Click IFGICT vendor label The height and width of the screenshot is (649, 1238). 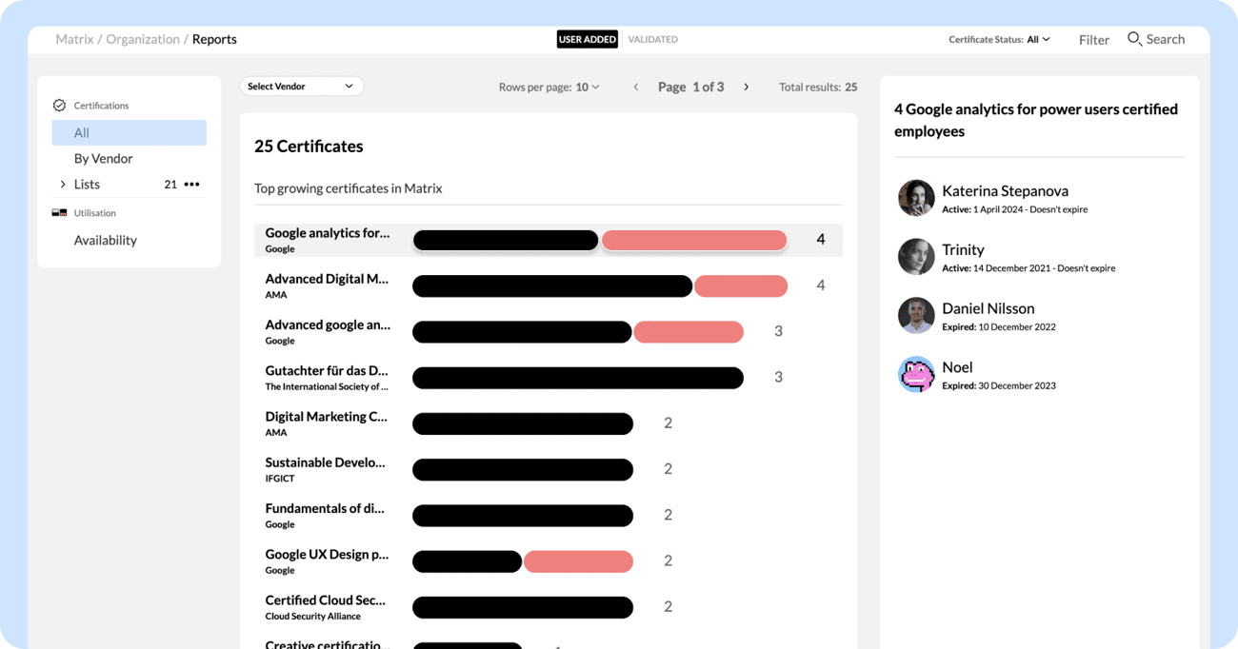click(x=280, y=479)
